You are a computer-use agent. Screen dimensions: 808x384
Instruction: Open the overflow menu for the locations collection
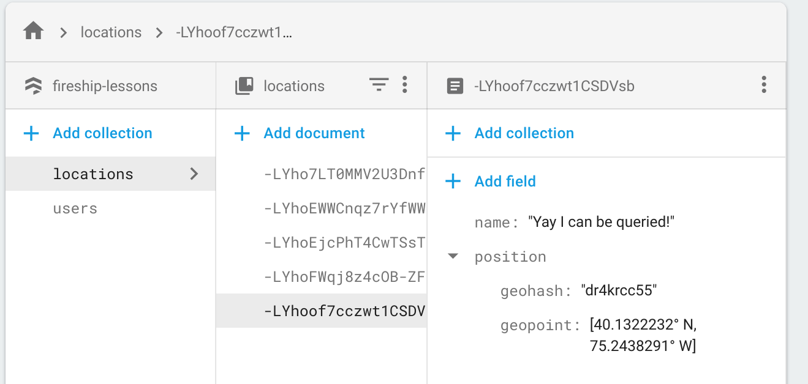(405, 85)
